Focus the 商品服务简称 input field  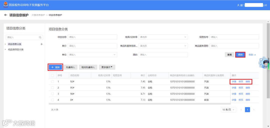(234, 46)
